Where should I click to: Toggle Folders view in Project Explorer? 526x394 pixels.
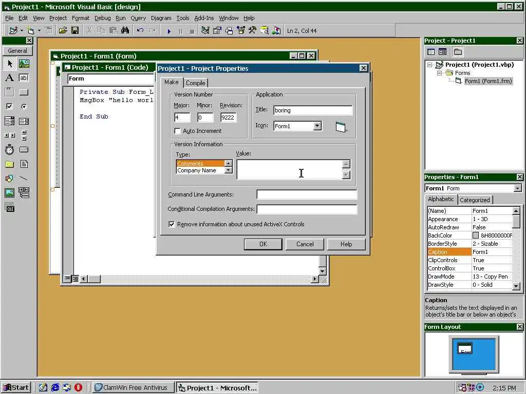click(x=458, y=52)
